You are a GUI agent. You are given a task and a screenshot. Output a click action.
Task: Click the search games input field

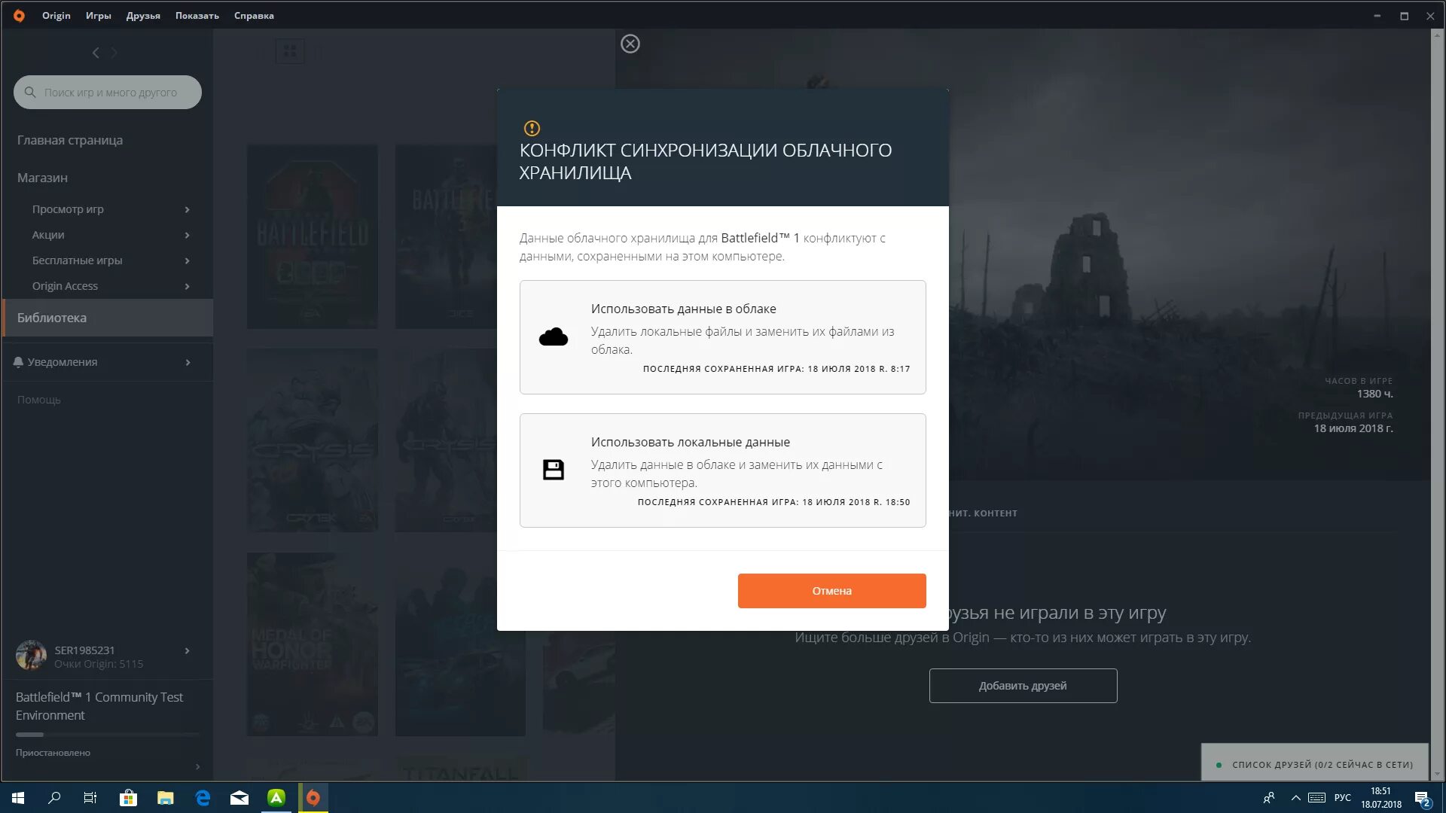point(108,92)
